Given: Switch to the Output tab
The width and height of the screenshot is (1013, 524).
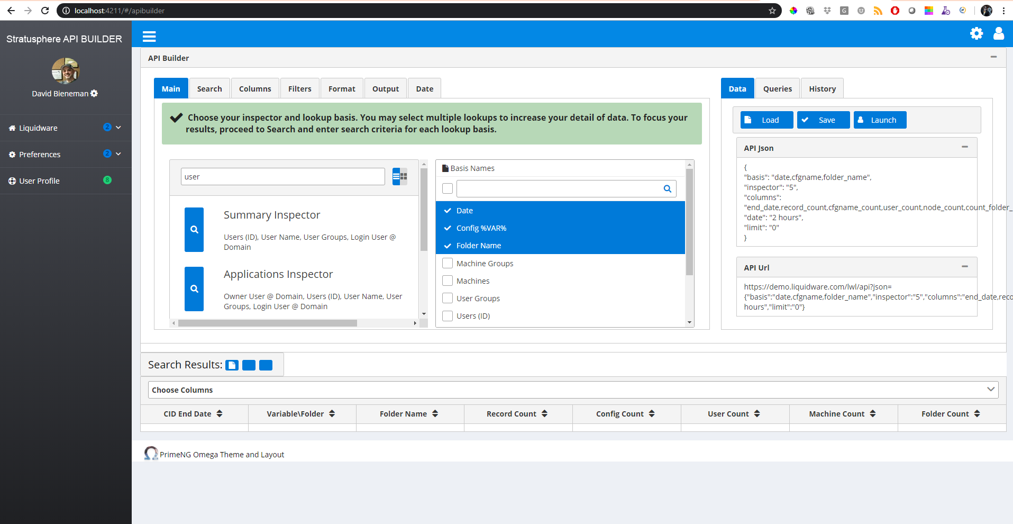Looking at the screenshot, I should tap(386, 88).
